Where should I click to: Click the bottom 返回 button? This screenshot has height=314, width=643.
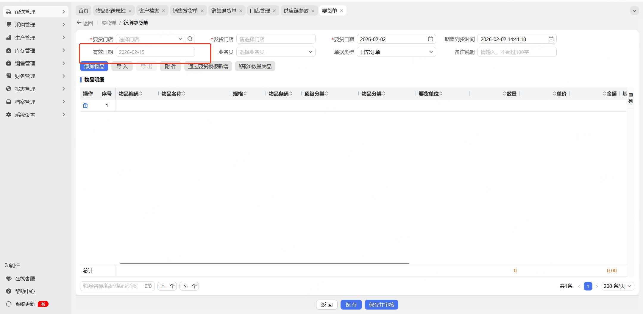[327, 305]
